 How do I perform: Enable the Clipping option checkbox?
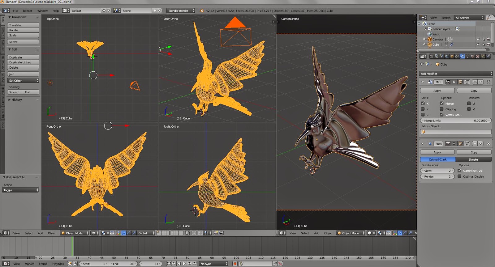[442, 109]
